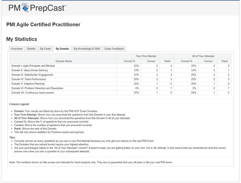Go to the Exam Feedback tab
This screenshot has width=241, height=183.
[114, 49]
